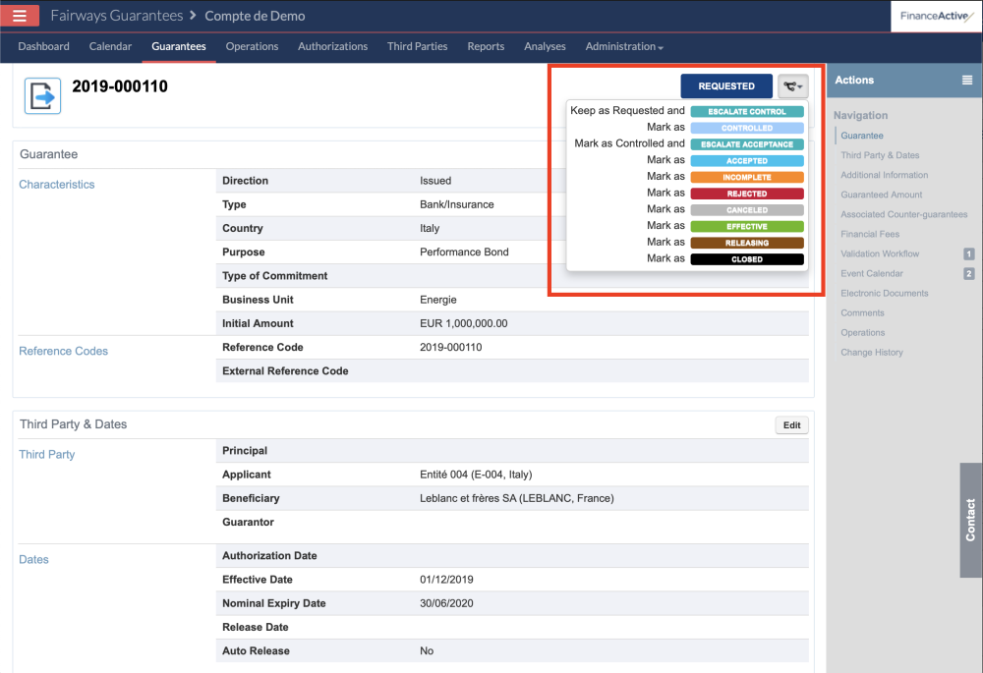The width and height of the screenshot is (983, 673).
Task: Navigate to Guaranteed Amount in sidebar
Action: [x=882, y=195]
